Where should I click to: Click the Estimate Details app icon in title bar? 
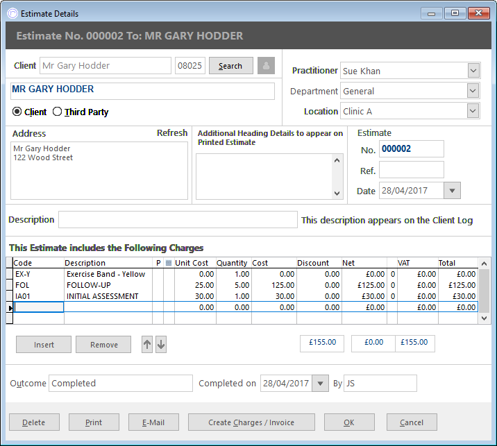[x=12, y=13]
